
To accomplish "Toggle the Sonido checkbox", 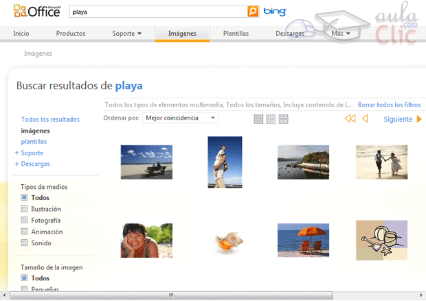I will click(25, 243).
